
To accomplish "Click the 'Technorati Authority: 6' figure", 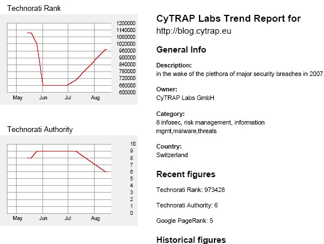I will [187, 205].
